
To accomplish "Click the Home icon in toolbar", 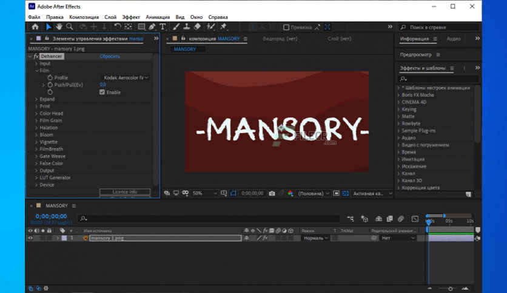I will point(35,27).
